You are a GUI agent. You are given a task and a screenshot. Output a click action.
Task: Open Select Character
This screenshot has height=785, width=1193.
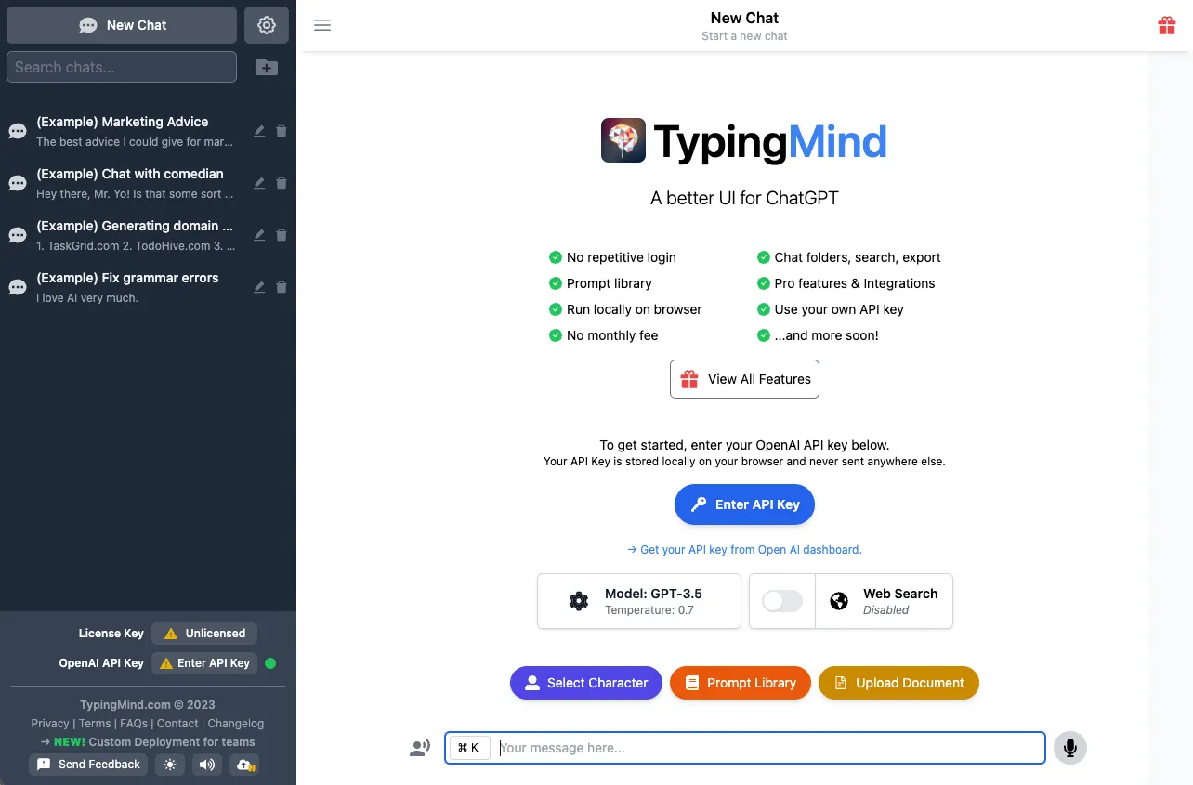[585, 683]
